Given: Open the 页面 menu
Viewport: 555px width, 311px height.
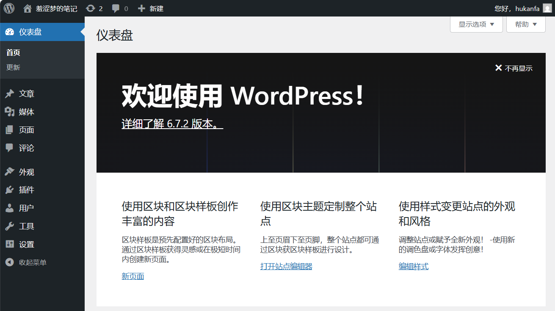Looking at the screenshot, I should 42,130.
